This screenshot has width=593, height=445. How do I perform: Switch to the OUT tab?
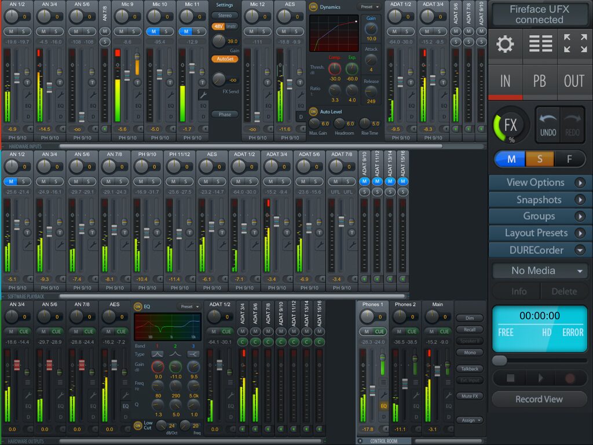pos(574,81)
